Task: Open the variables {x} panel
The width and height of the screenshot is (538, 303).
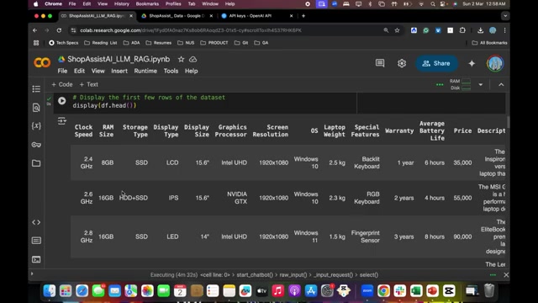Action: (x=36, y=125)
